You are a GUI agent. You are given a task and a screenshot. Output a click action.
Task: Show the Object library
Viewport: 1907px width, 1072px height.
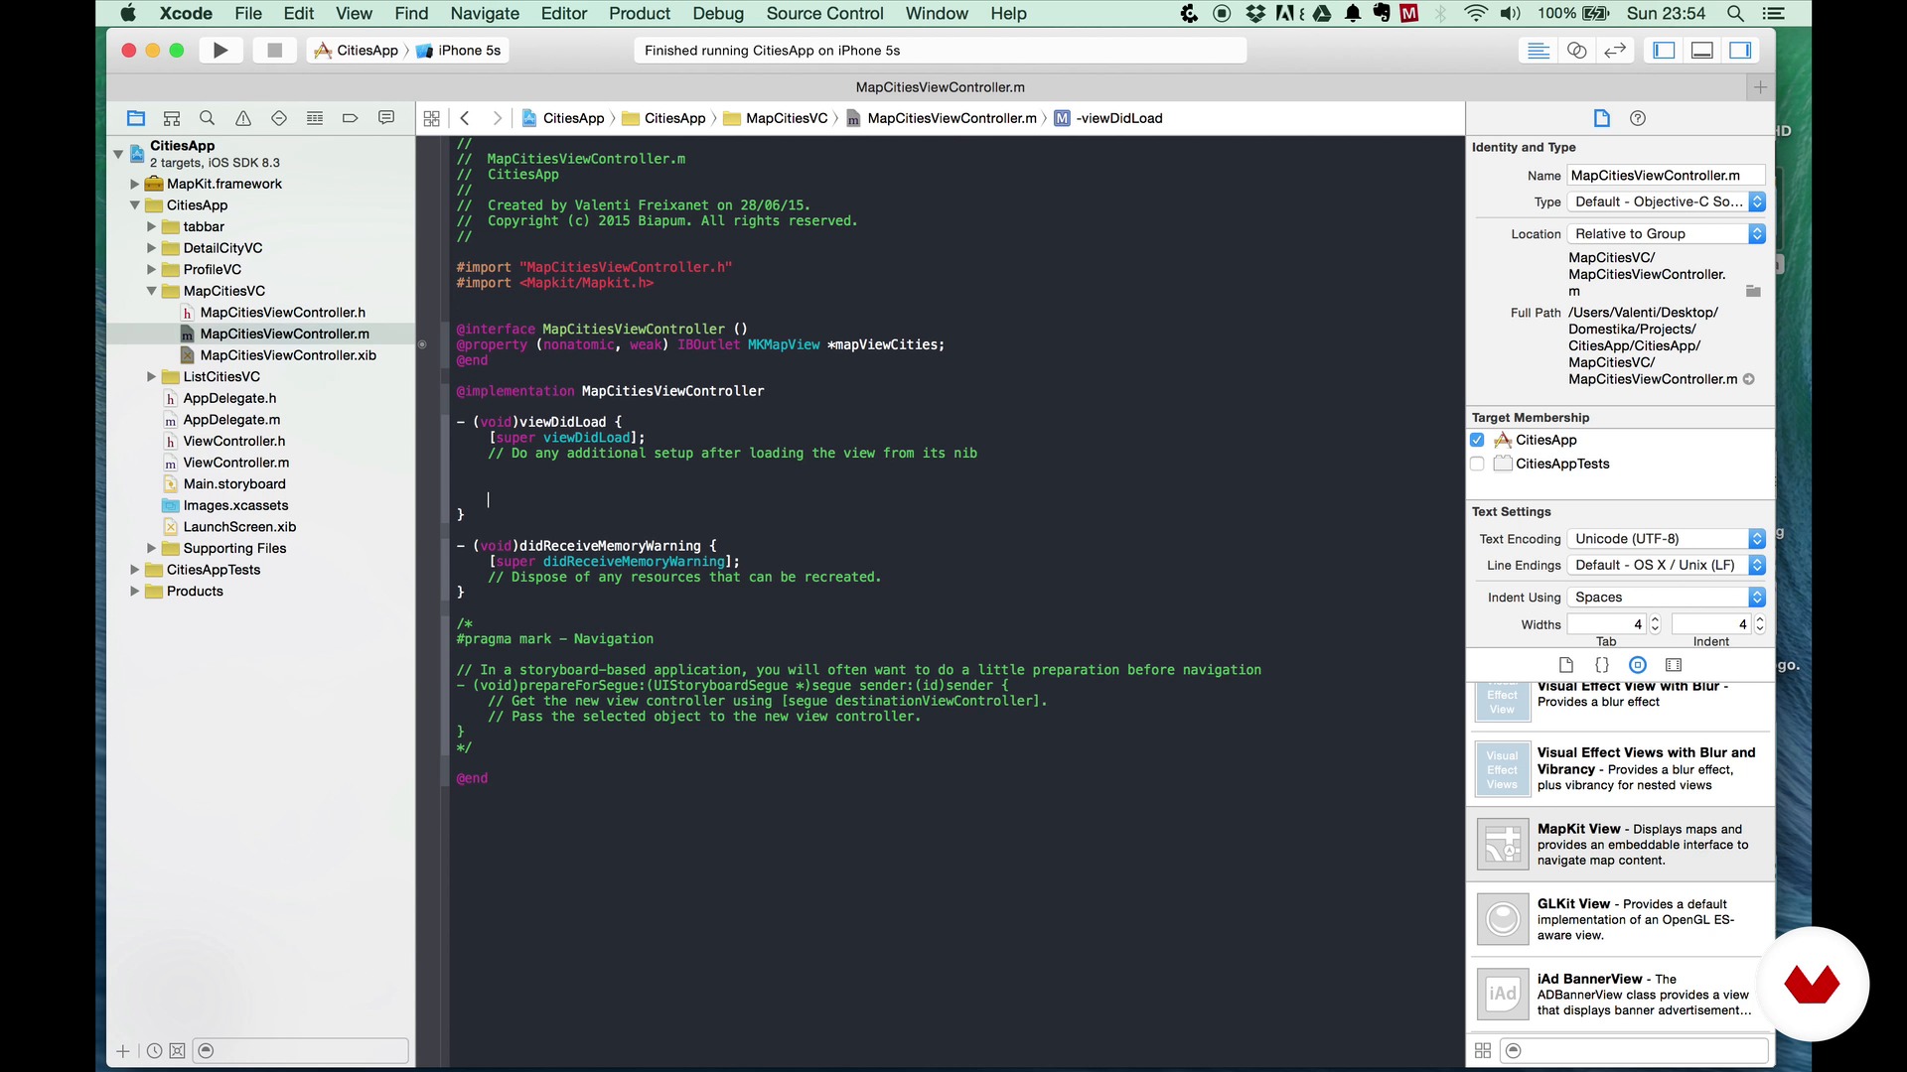coord(1638,665)
